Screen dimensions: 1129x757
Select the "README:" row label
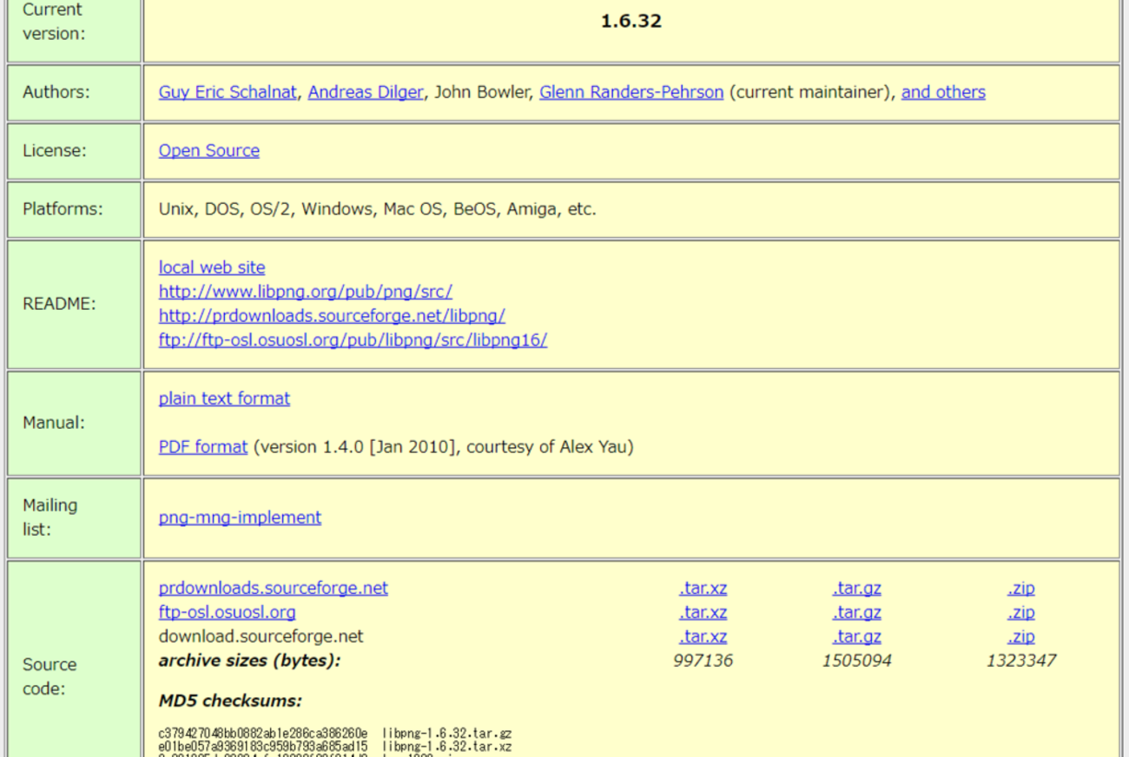click(59, 304)
